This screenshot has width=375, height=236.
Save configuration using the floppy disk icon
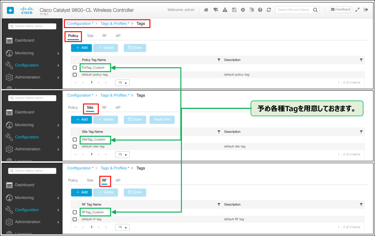click(234, 10)
